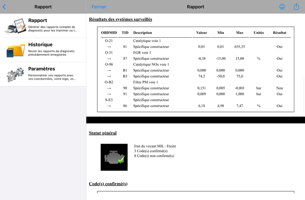Tap the back chevron in sidebar header

point(4,7)
